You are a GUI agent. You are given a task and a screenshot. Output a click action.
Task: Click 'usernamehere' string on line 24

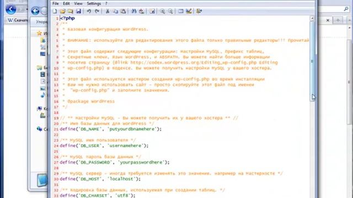(125, 146)
